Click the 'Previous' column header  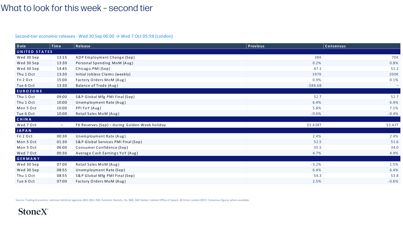tap(285, 46)
